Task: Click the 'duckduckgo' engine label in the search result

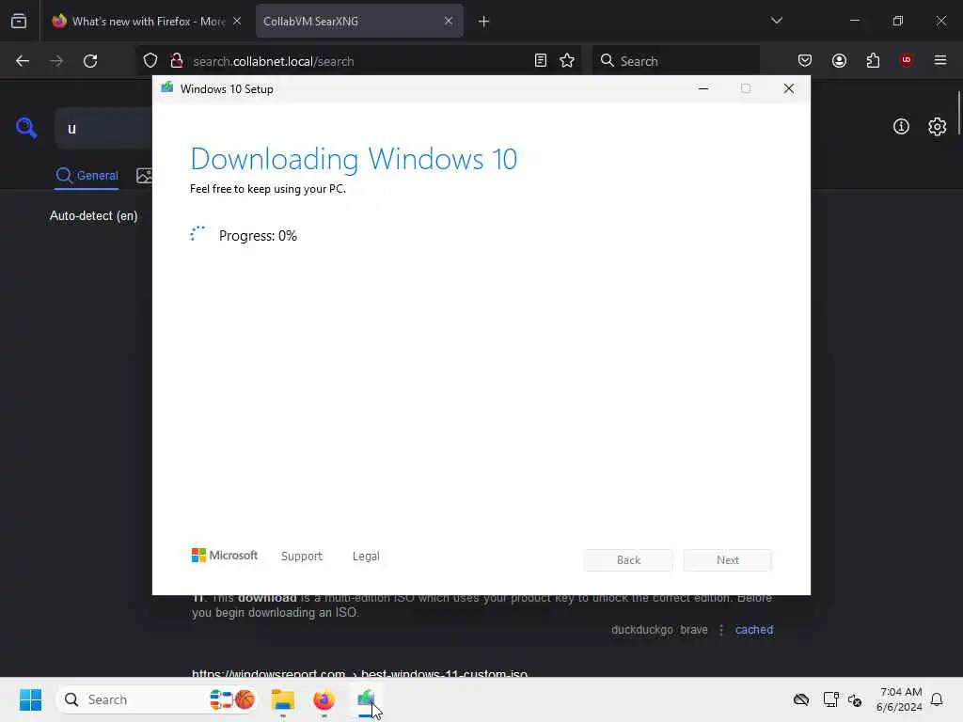Action: 641,630
